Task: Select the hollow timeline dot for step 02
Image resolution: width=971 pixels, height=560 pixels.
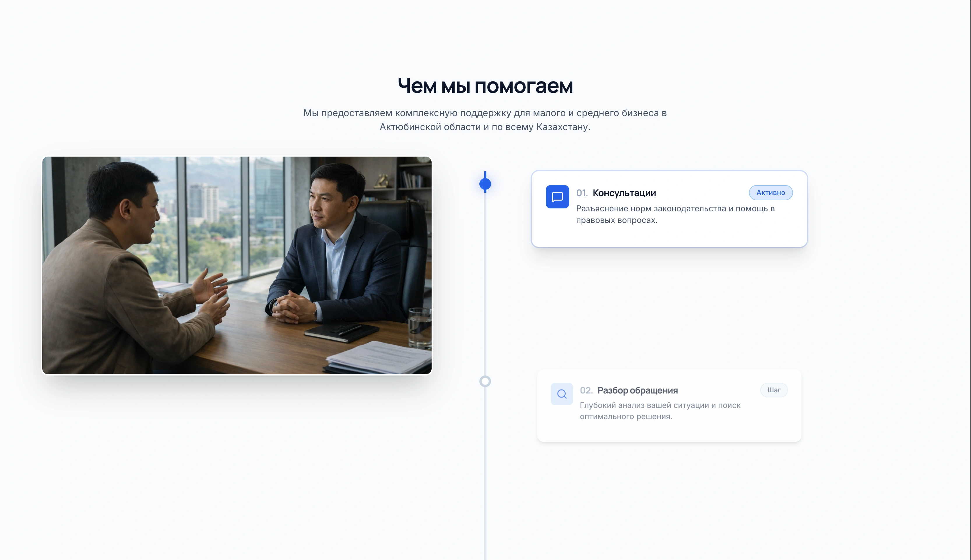Action: [485, 381]
